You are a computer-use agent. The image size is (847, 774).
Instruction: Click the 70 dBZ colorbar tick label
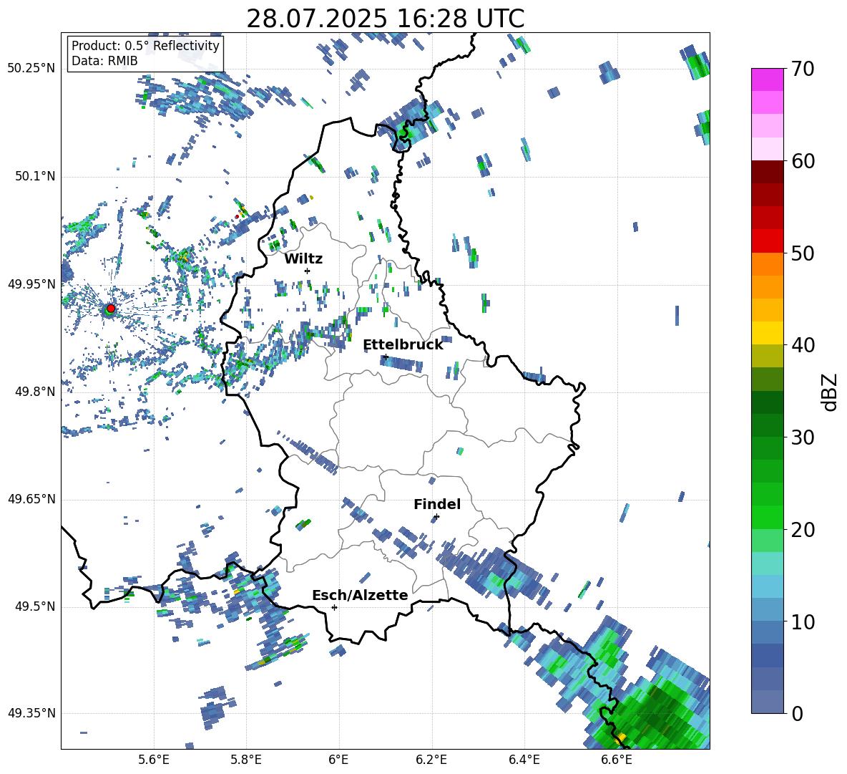[803, 69]
